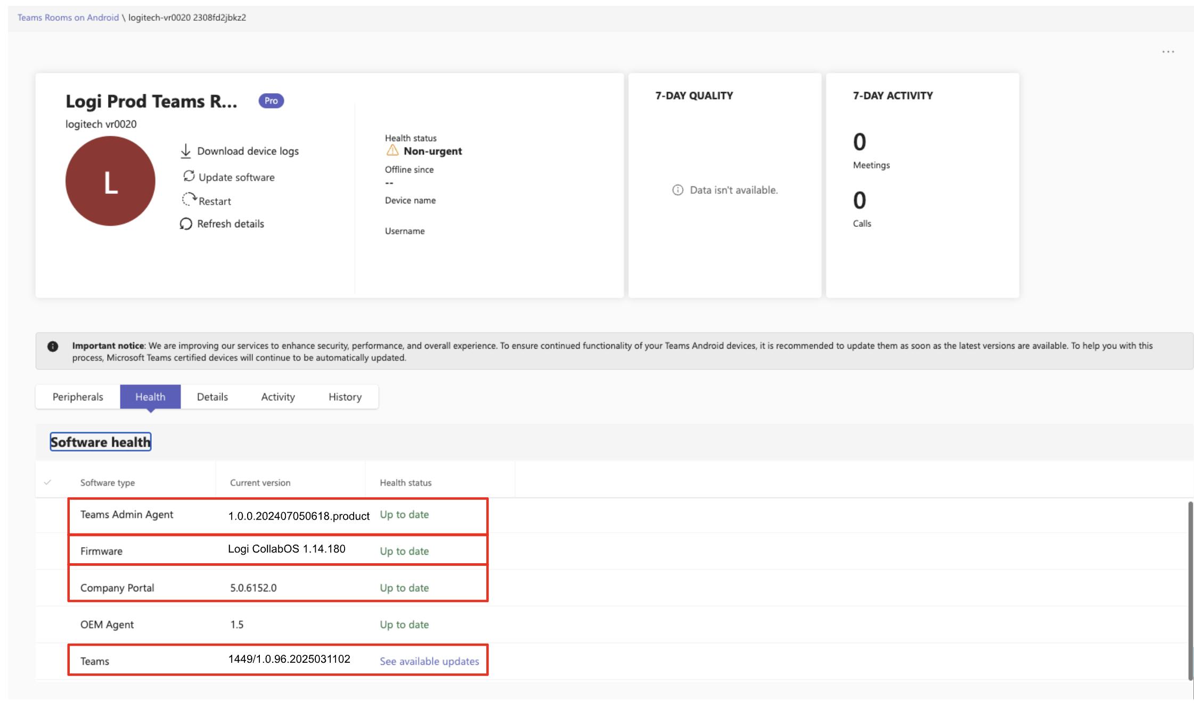This screenshot has height=708, width=1194.
Task: Go to Teams Rooms on Android breadcrumb
Action: 68,18
